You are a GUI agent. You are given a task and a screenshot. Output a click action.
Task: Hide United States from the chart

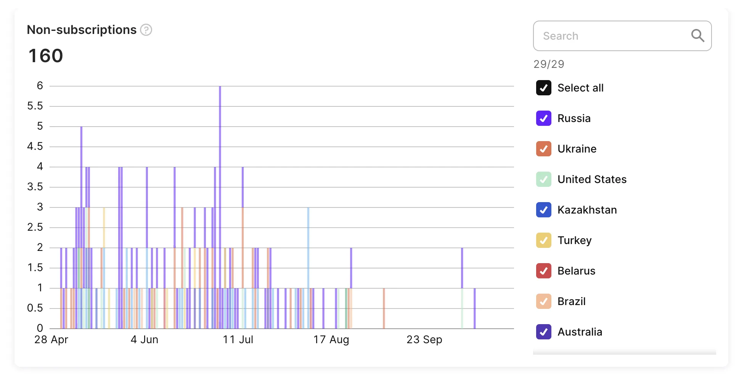(543, 179)
